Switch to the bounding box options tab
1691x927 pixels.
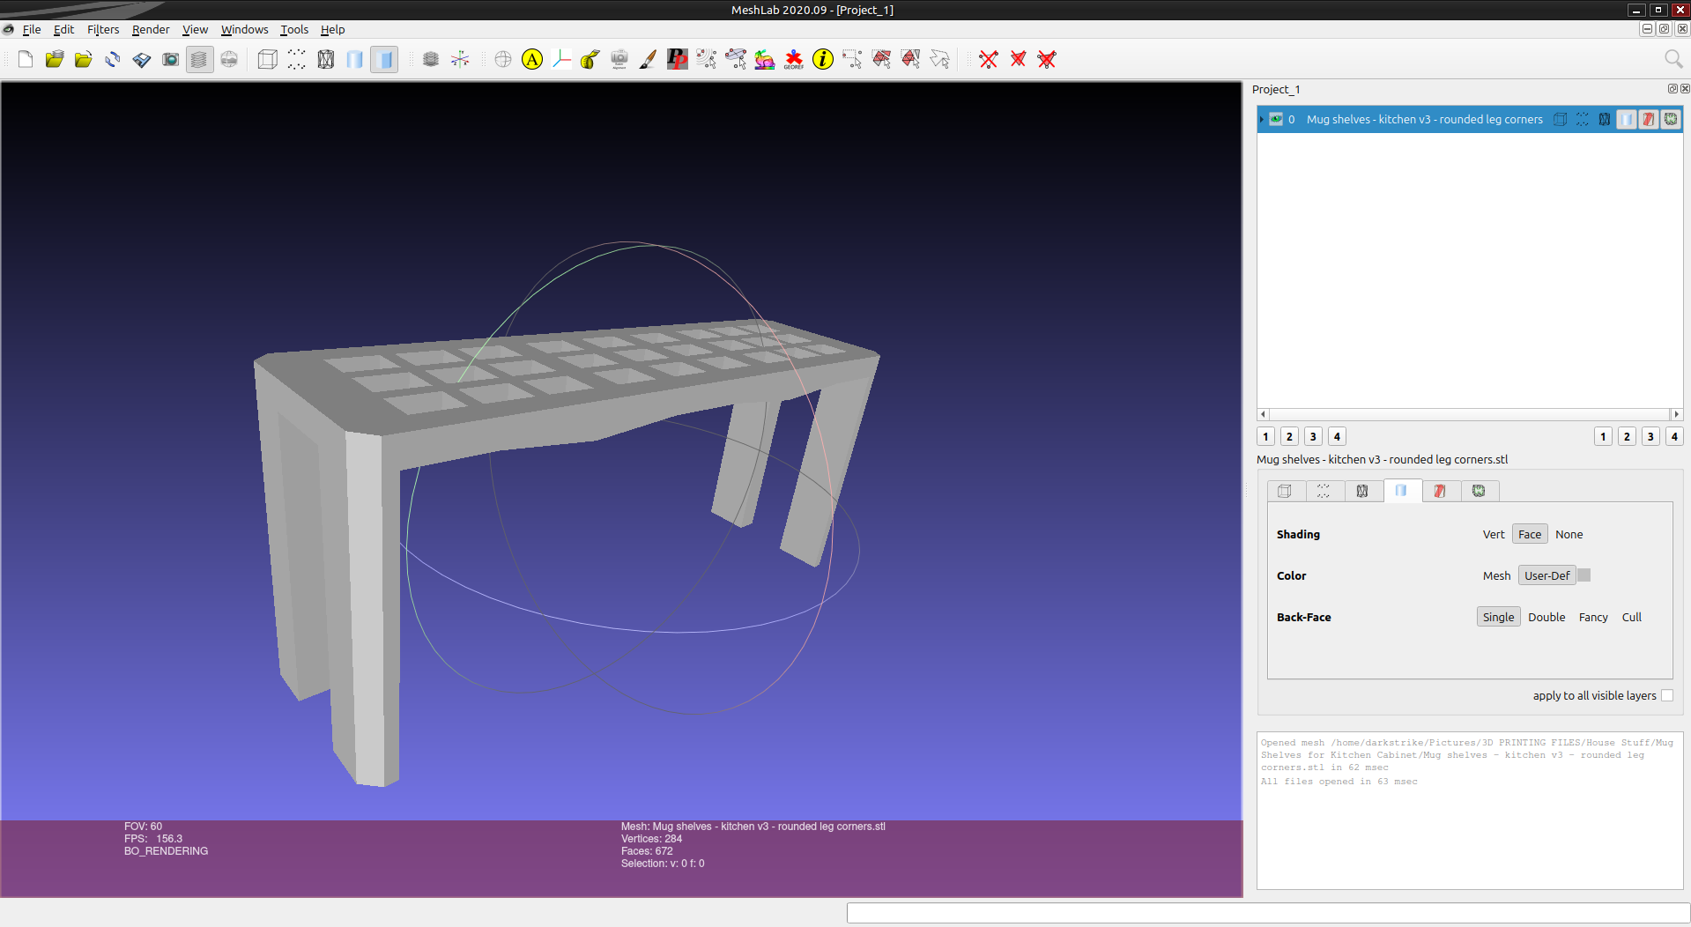[1285, 491]
